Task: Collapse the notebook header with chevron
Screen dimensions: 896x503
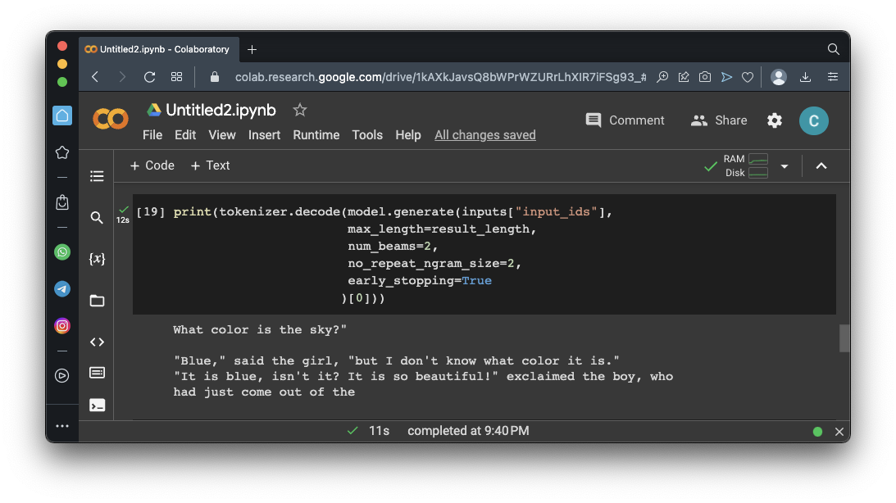Action: [821, 166]
